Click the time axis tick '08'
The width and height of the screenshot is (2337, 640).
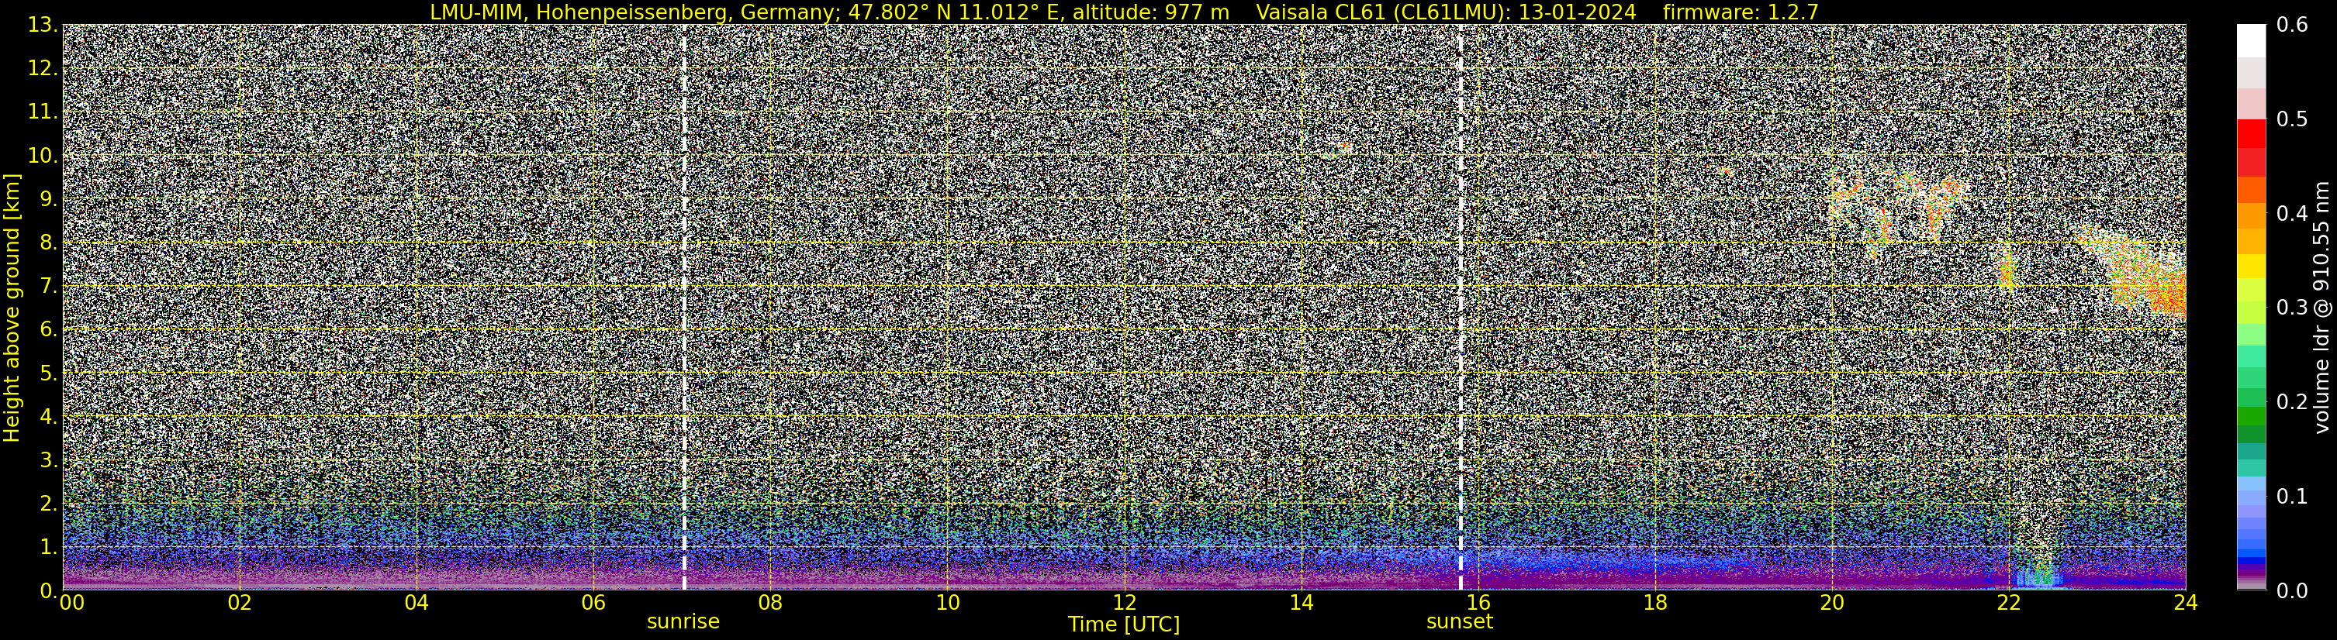[770, 603]
